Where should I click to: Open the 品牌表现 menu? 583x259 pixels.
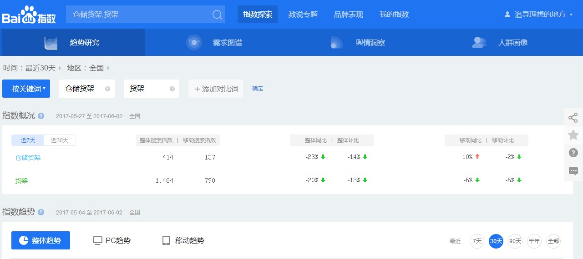click(349, 15)
